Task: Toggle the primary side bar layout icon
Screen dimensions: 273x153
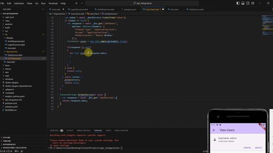Action: [238, 3]
